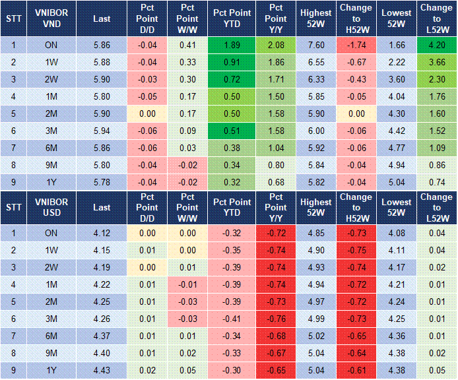458x380 pixels.
Task: Select the 3.66 Change to L52W cell
Action: [436, 62]
